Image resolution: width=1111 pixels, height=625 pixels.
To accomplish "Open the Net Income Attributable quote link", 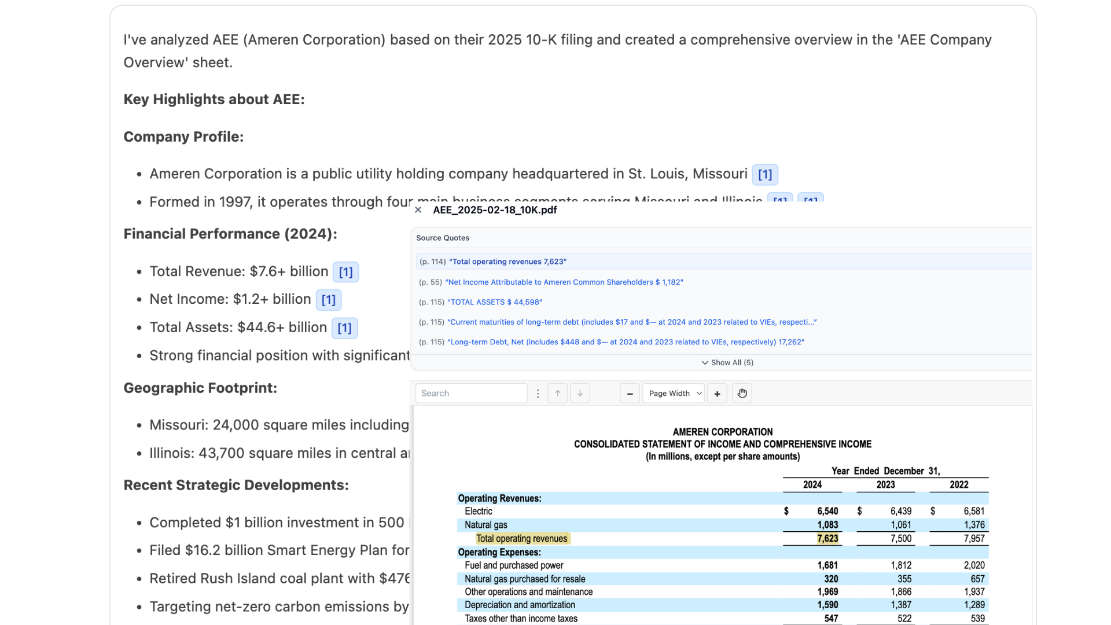I will click(564, 282).
